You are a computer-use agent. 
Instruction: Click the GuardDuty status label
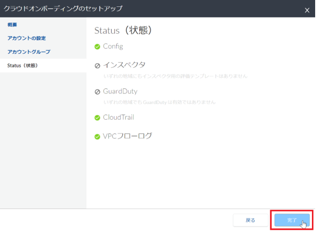(120, 91)
